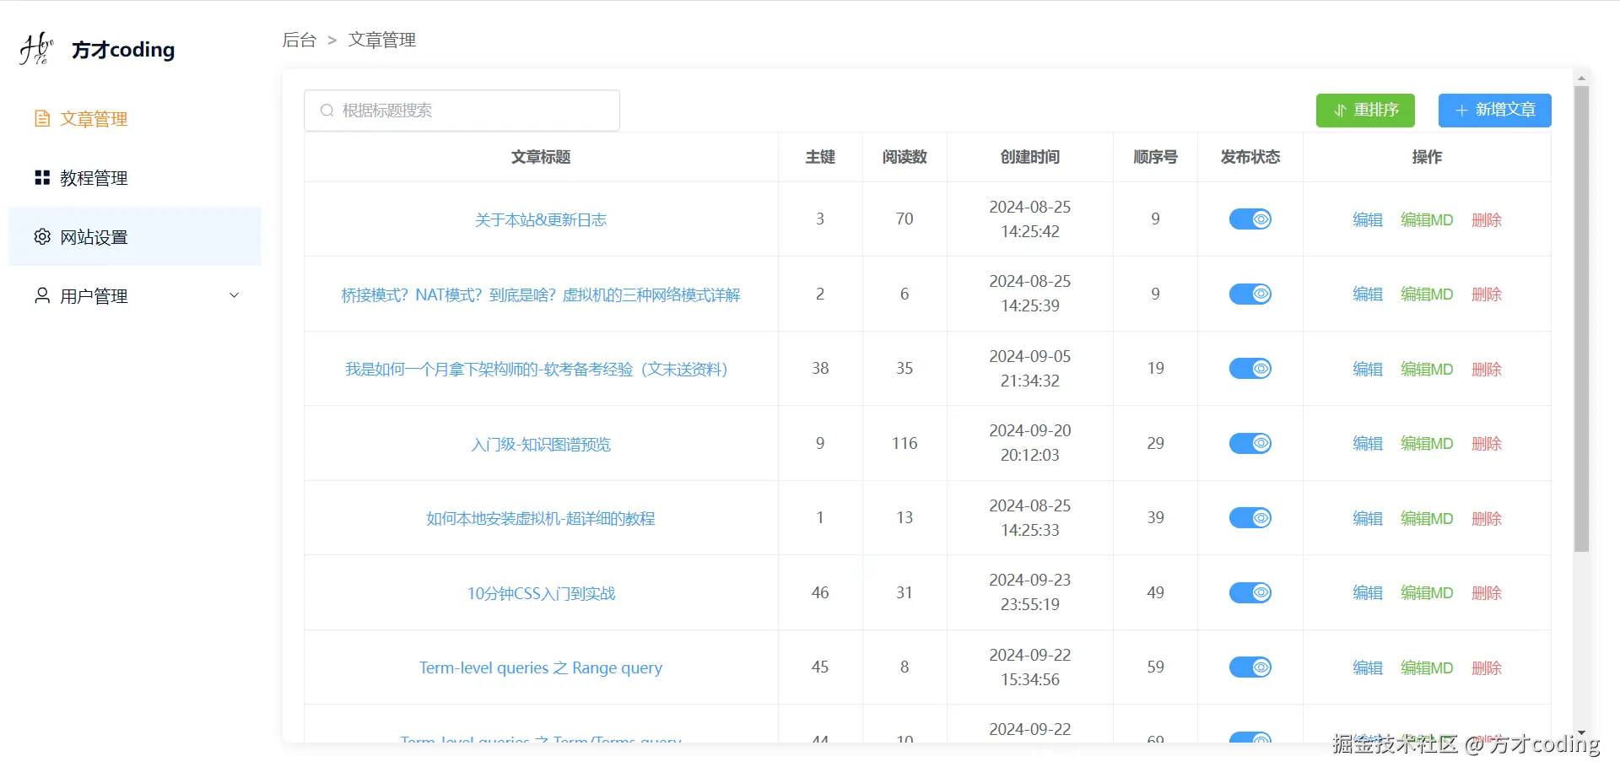Click 编辑 for the 桥接模式 article
The width and height of the screenshot is (1620, 778).
tap(1368, 294)
